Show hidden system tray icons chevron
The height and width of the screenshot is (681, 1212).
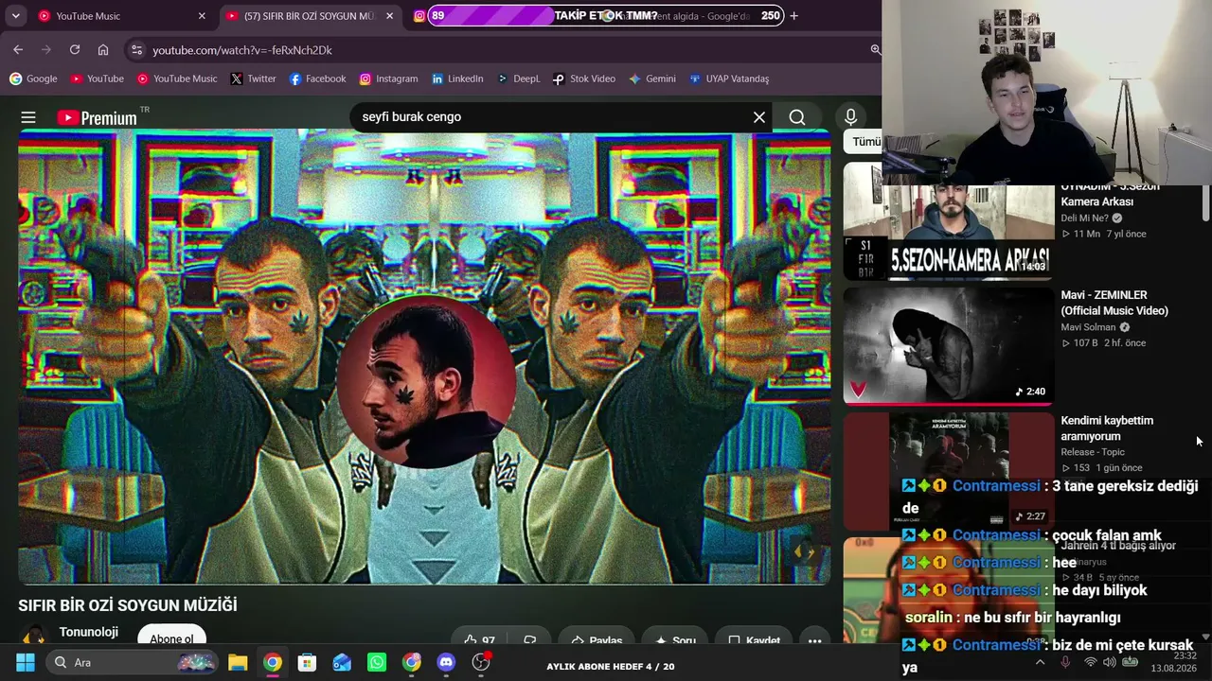pos(1040,662)
